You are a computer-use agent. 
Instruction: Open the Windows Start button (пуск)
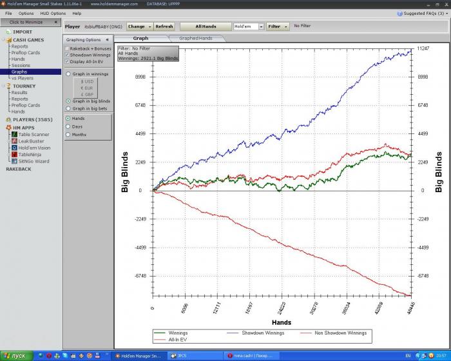click(x=15, y=356)
